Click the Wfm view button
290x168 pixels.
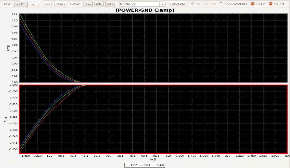[21, 4]
